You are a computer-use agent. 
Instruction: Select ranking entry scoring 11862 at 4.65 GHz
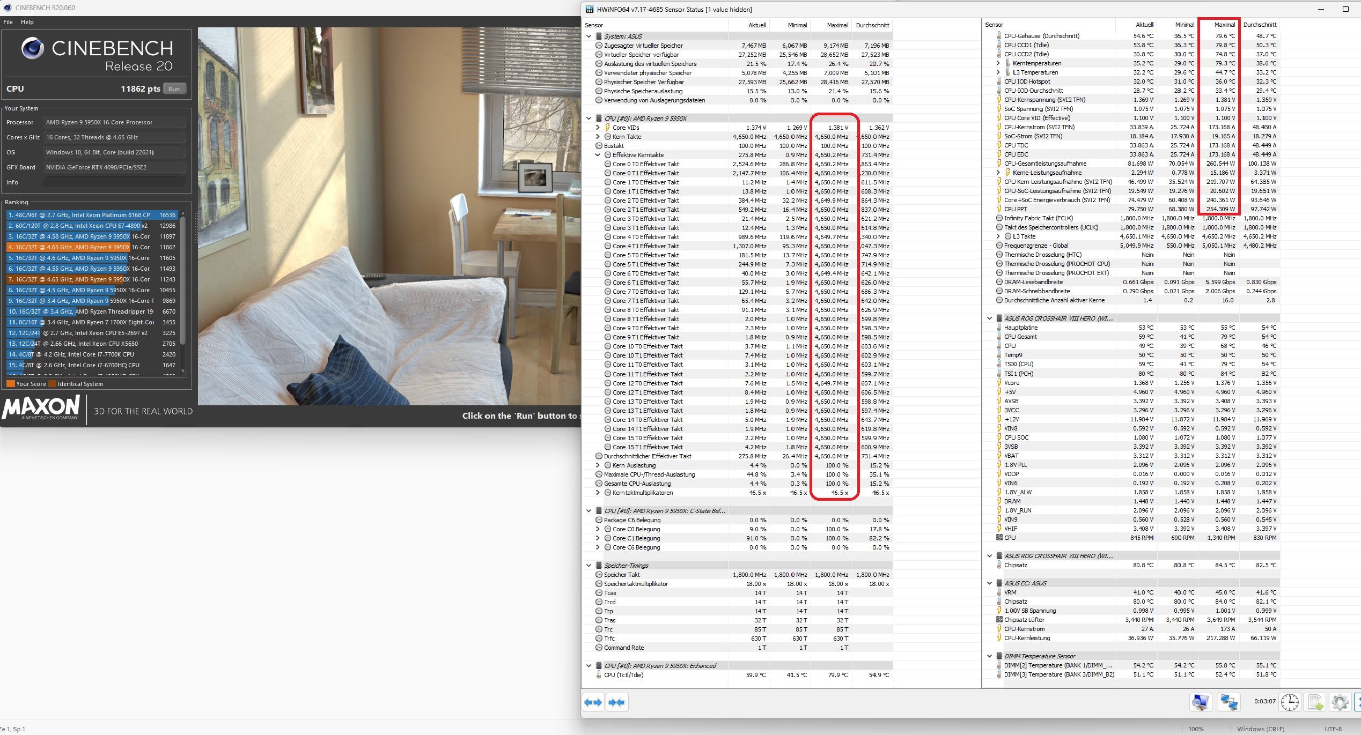coord(92,247)
